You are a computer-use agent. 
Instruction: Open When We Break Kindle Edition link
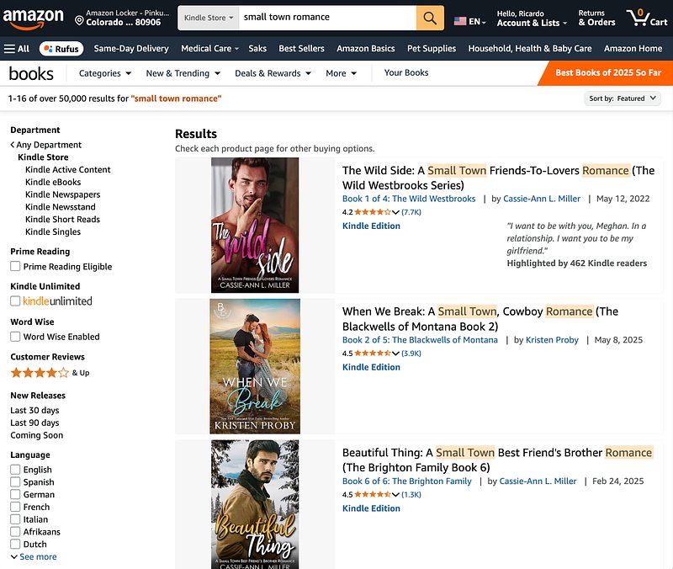[x=371, y=367]
